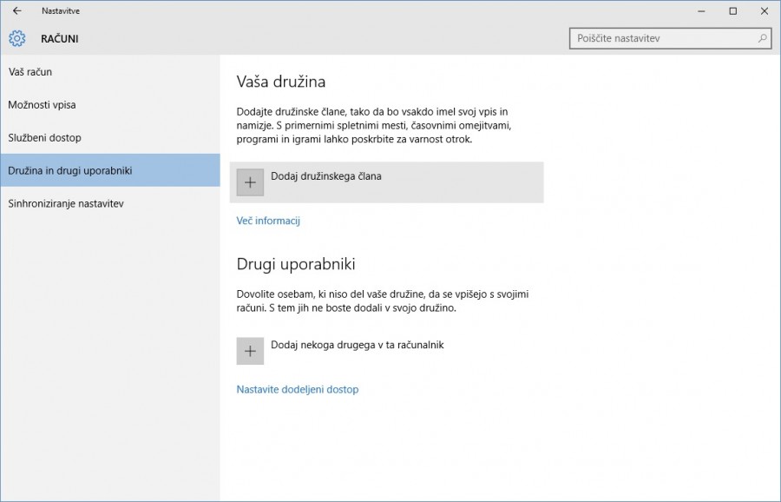This screenshot has width=781, height=502.
Task: Open Sinhroniziranje nastavitev page
Action: [x=66, y=203]
